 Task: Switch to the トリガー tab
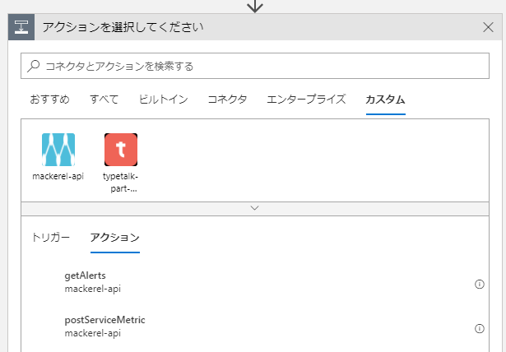51,238
